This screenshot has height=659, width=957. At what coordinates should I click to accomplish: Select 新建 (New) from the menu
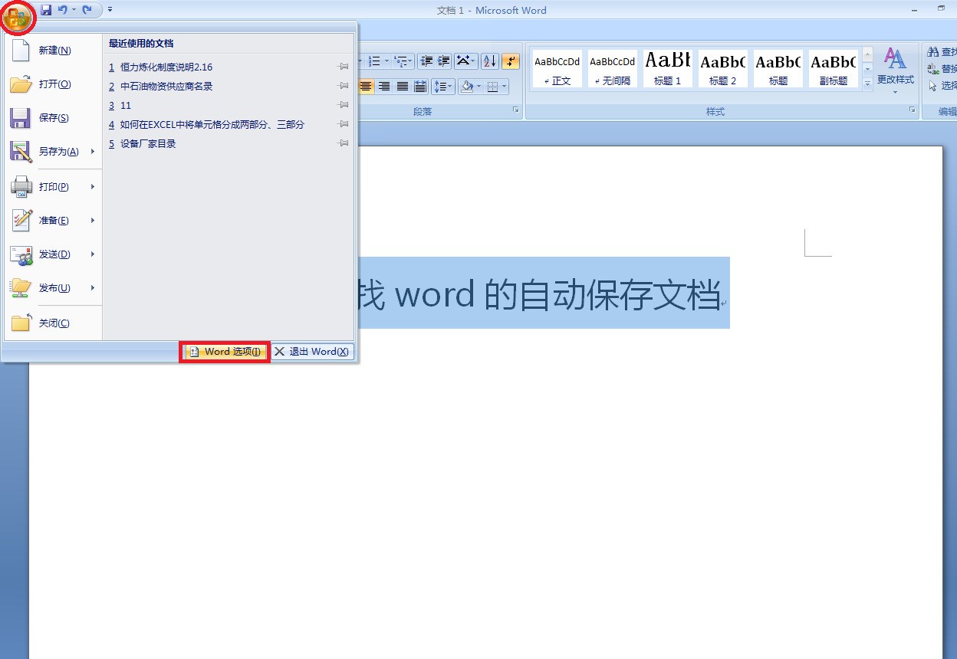(x=53, y=50)
